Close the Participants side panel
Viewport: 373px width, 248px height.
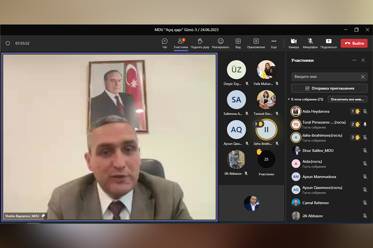pyautogui.click(x=363, y=60)
